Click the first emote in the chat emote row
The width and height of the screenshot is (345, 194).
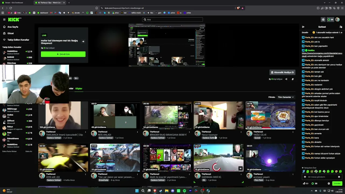coord(304,171)
